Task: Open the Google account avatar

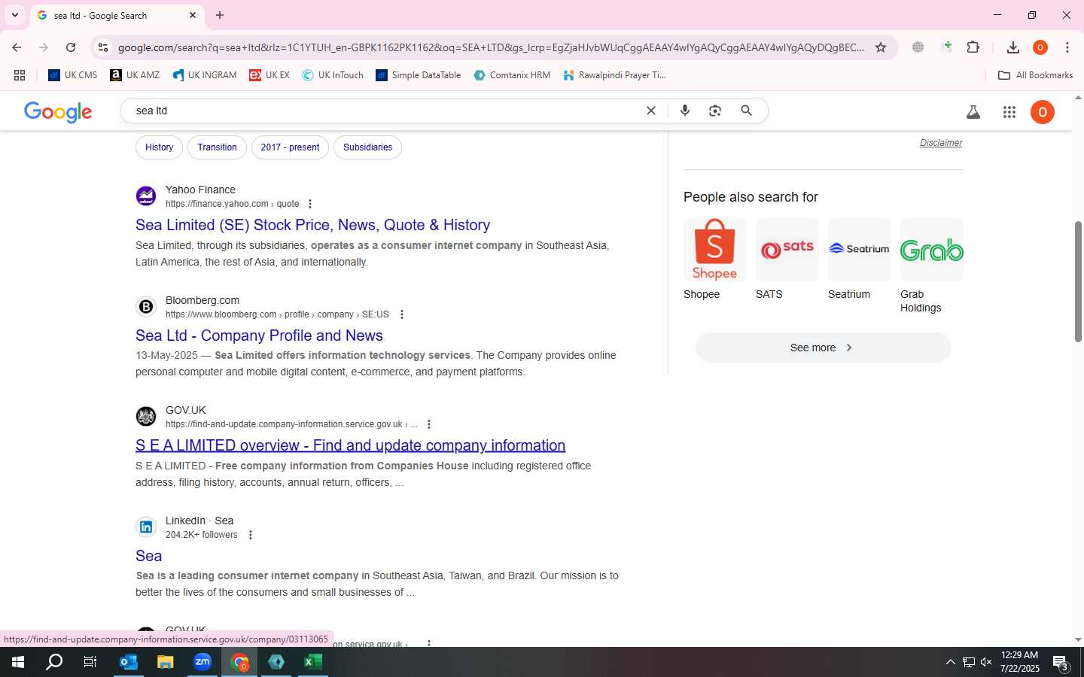Action: click(x=1043, y=112)
